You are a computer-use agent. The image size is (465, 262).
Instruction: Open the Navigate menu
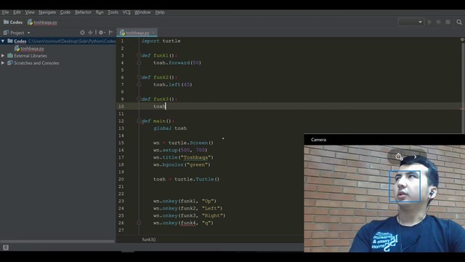[47, 12]
